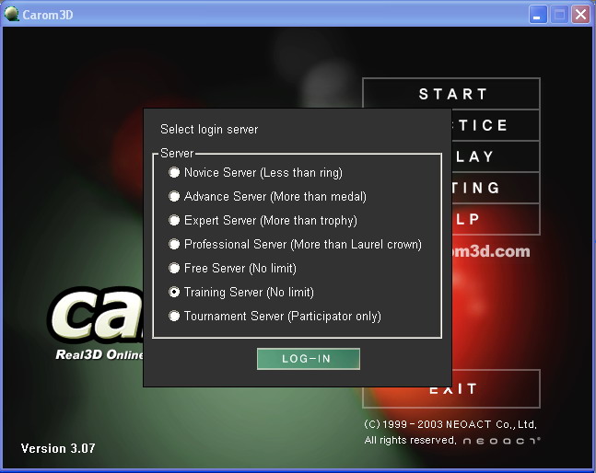The height and width of the screenshot is (473, 596).
Task: Open the carom3d.com website link
Action: pos(491,251)
